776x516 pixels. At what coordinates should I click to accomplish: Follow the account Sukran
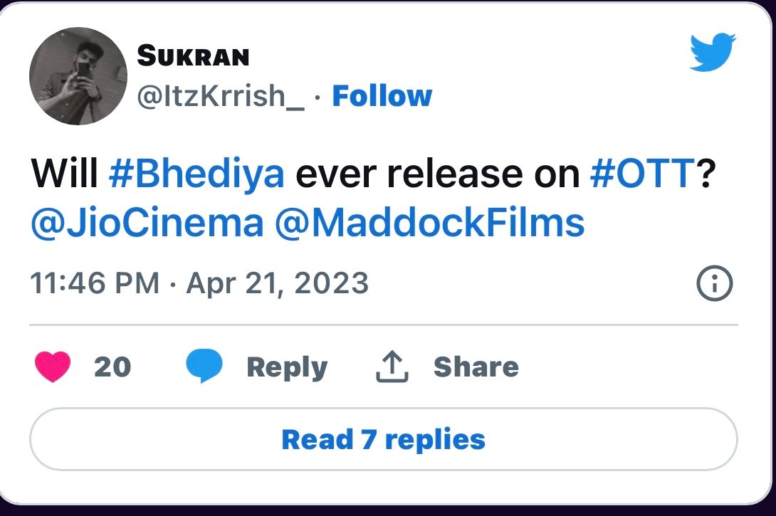click(383, 95)
